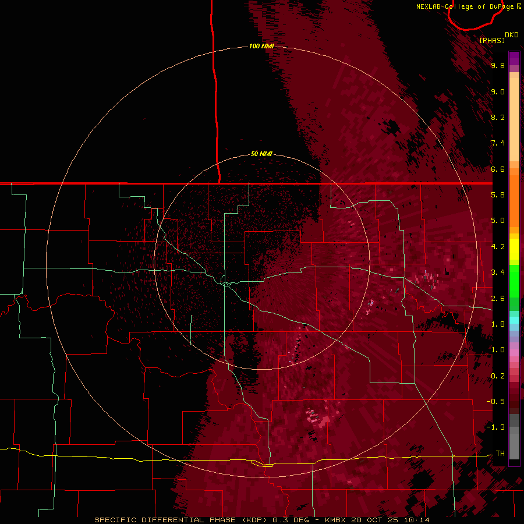
Task: Click the 9.0 value on the scale
Action: tap(498, 91)
